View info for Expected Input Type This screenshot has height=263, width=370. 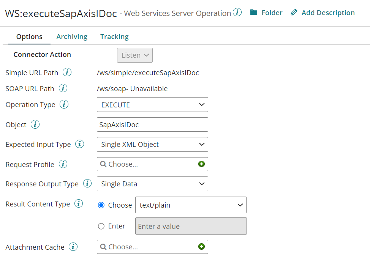pyautogui.click(x=79, y=144)
